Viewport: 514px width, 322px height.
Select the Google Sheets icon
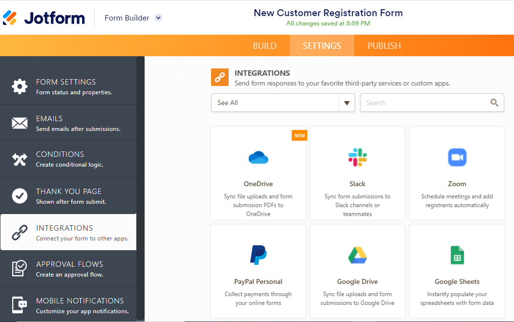(457, 255)
